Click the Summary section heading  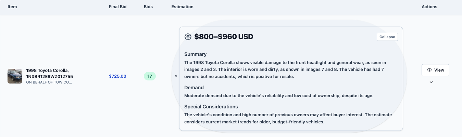click(195, 54)
